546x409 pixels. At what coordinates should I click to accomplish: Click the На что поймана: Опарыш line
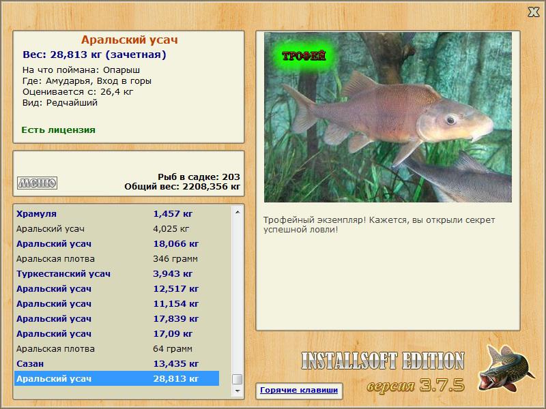pos(81,70)
